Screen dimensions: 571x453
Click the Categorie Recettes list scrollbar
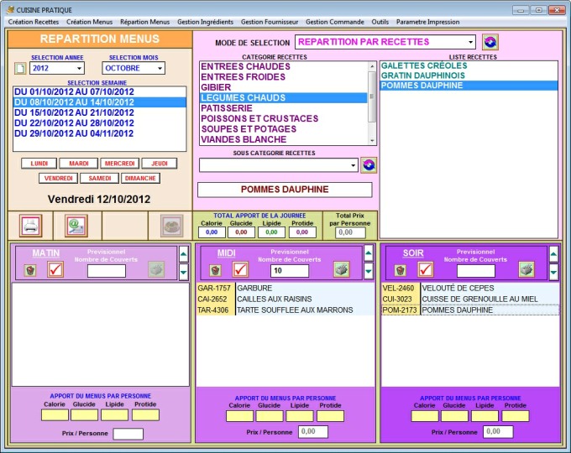tap(372, 102)
